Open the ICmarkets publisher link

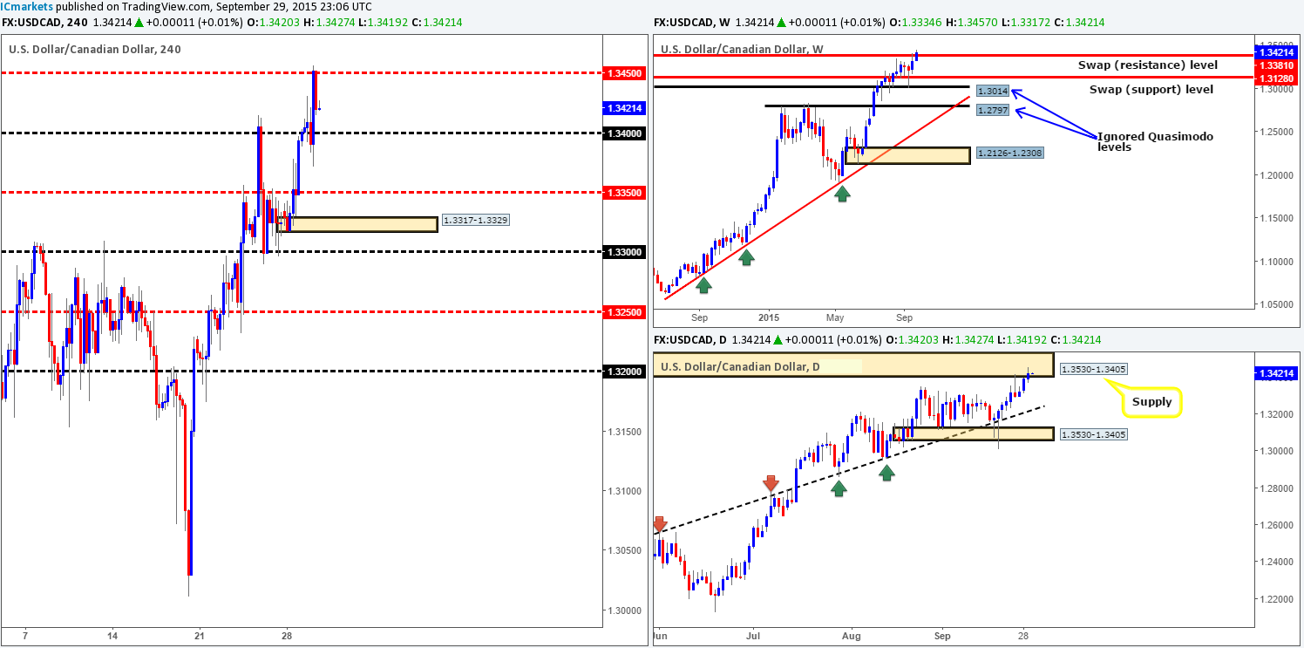click(24, 6)
